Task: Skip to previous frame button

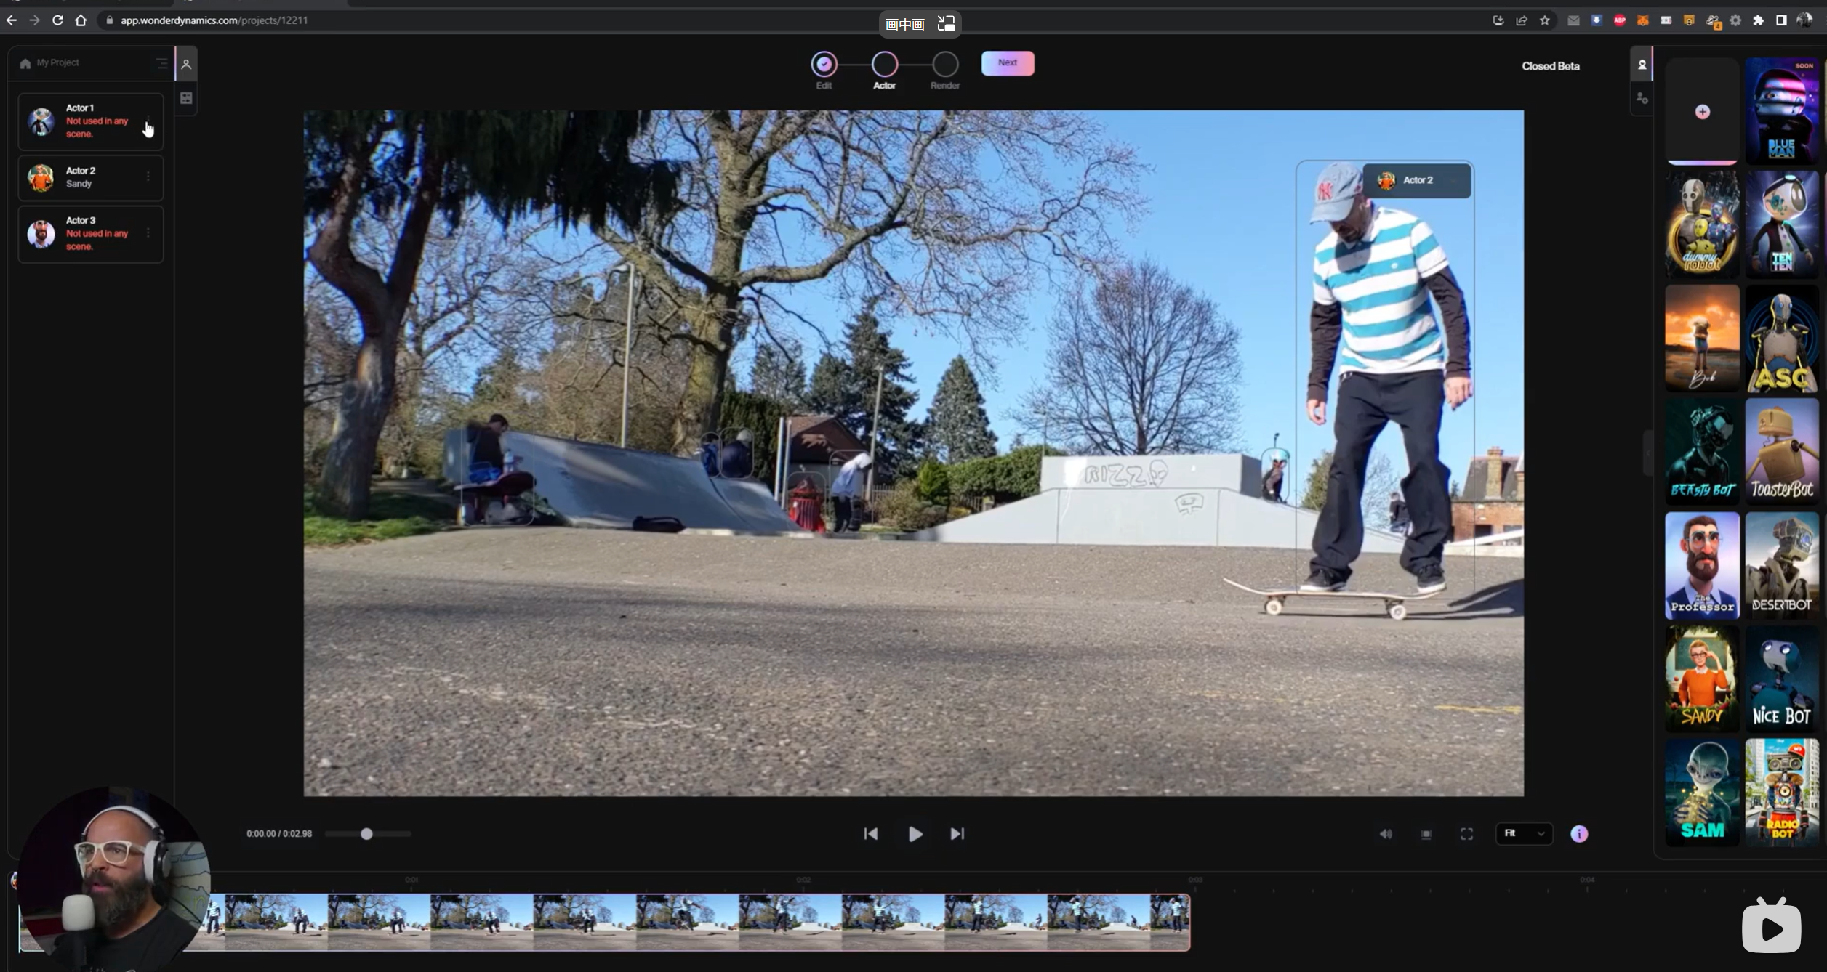Action: [x=870, y=834]
